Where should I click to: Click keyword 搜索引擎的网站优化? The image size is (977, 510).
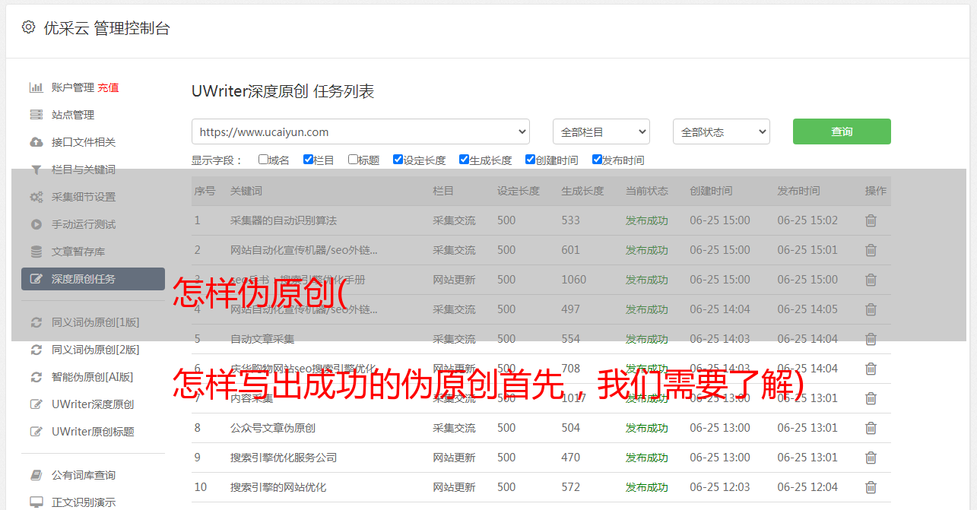tap(278, 487)
